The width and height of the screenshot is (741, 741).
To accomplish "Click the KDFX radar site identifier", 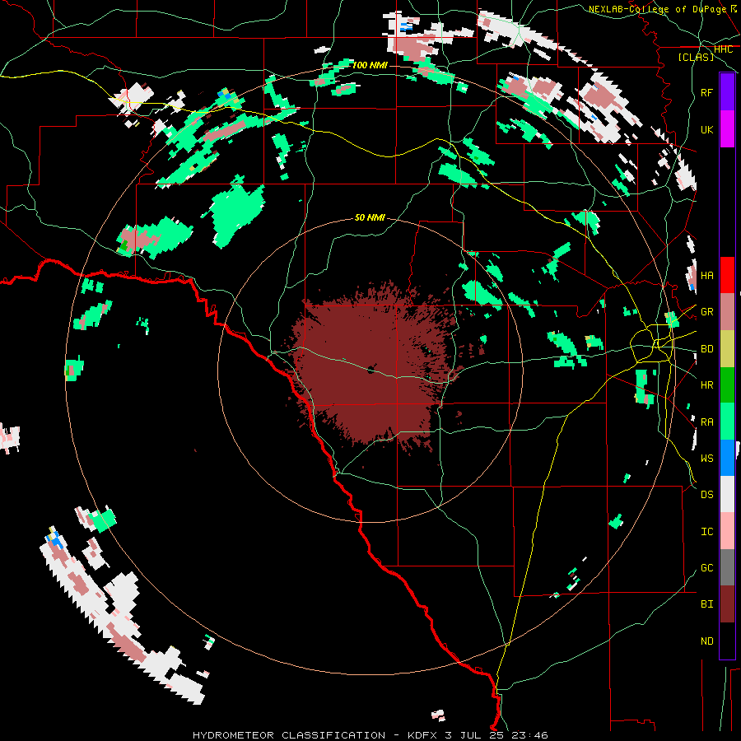I will coord(424,735).
